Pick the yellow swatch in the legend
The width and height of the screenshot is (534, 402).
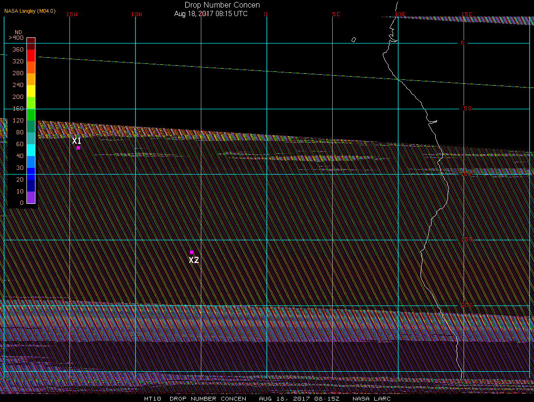click(x=31, y=91)
